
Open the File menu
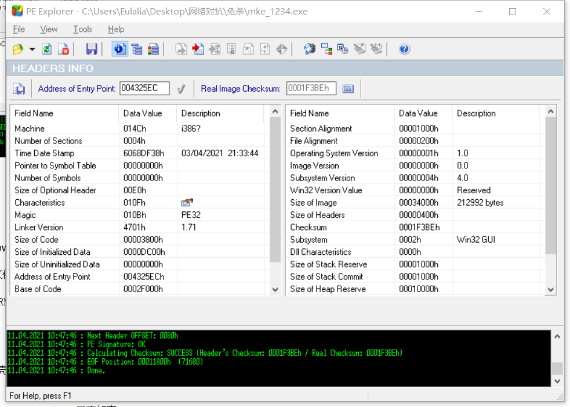tap(19, 29)
